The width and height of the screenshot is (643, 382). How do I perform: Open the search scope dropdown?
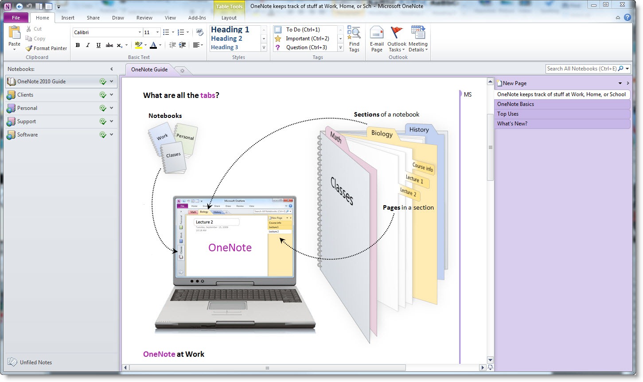(x=627, y=69)
